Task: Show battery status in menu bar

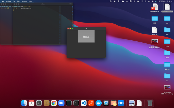Action: [x=138, y=1]
